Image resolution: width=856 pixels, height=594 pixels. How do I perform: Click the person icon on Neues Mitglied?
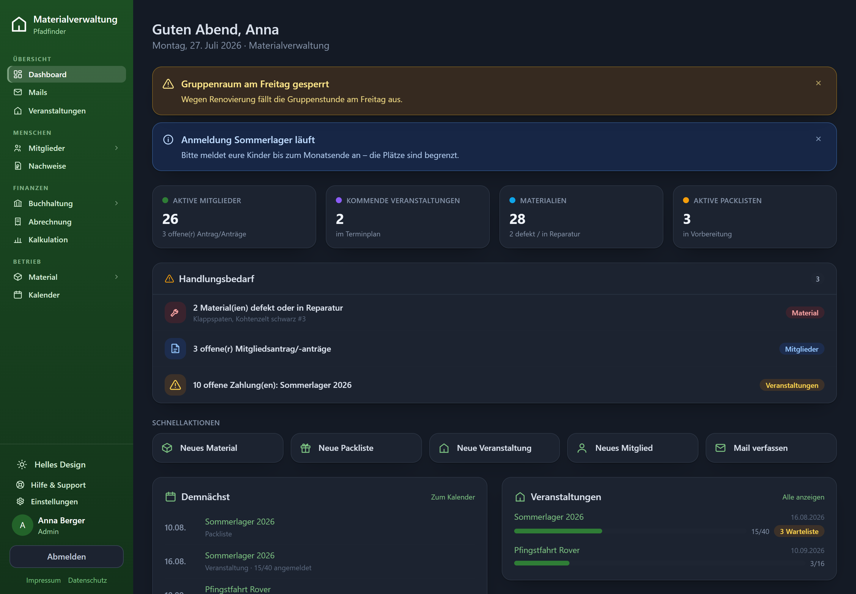[582, 448]
